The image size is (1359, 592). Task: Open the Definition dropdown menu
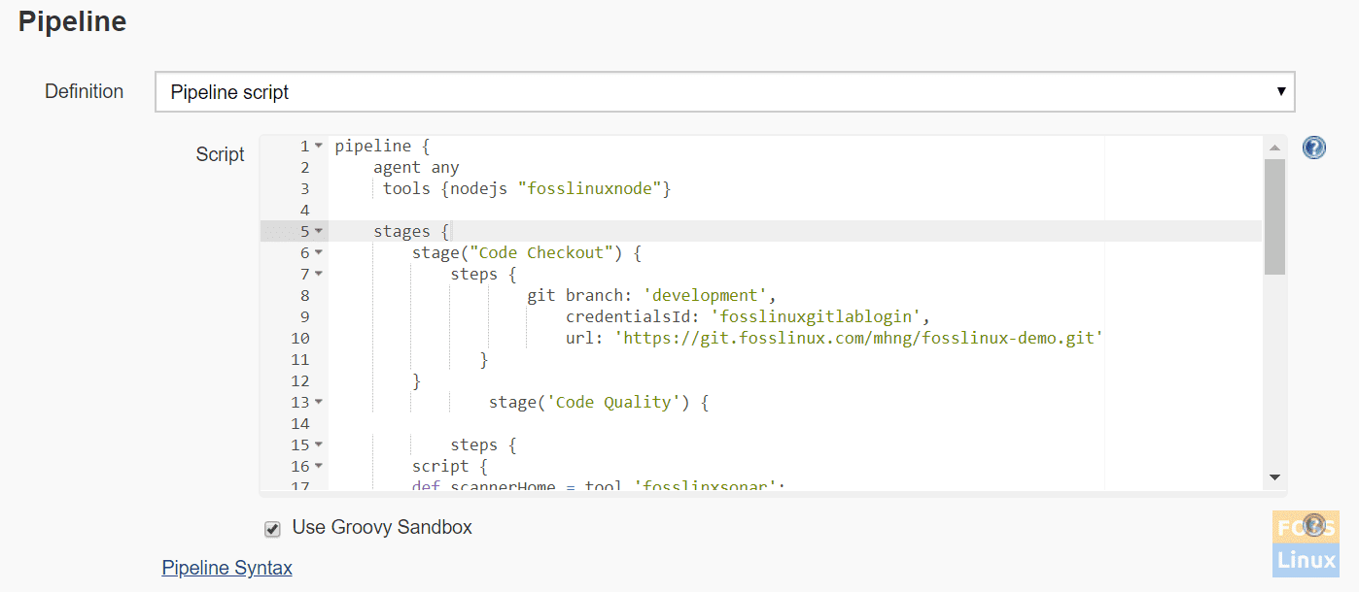(x=724, y=92)
